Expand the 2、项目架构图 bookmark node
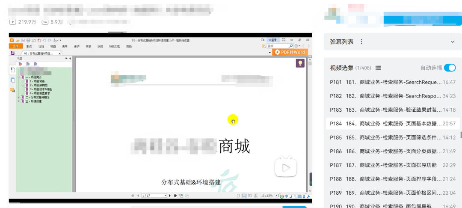Image resolution: width=462 pixels, height=208 pixels. click(x=23, y=85)
